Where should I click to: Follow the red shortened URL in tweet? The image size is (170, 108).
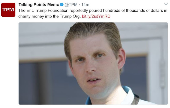[96, 16]
